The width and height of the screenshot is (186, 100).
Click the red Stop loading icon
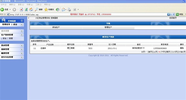(x=21, y=10)
